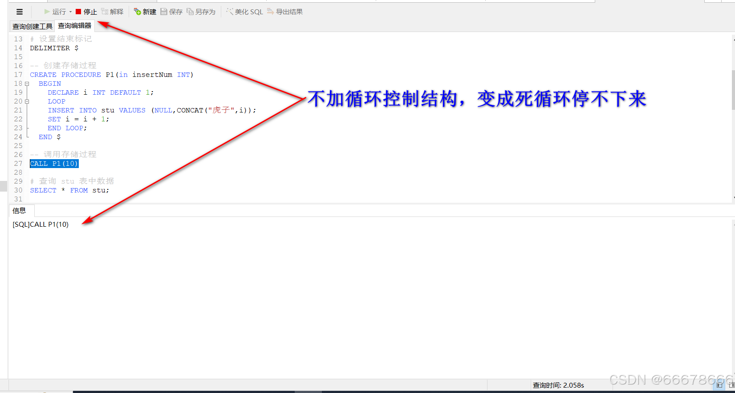Click the SET i = i + 1 line
Viewport: 735px width, 393px height.
click(78, 119)
